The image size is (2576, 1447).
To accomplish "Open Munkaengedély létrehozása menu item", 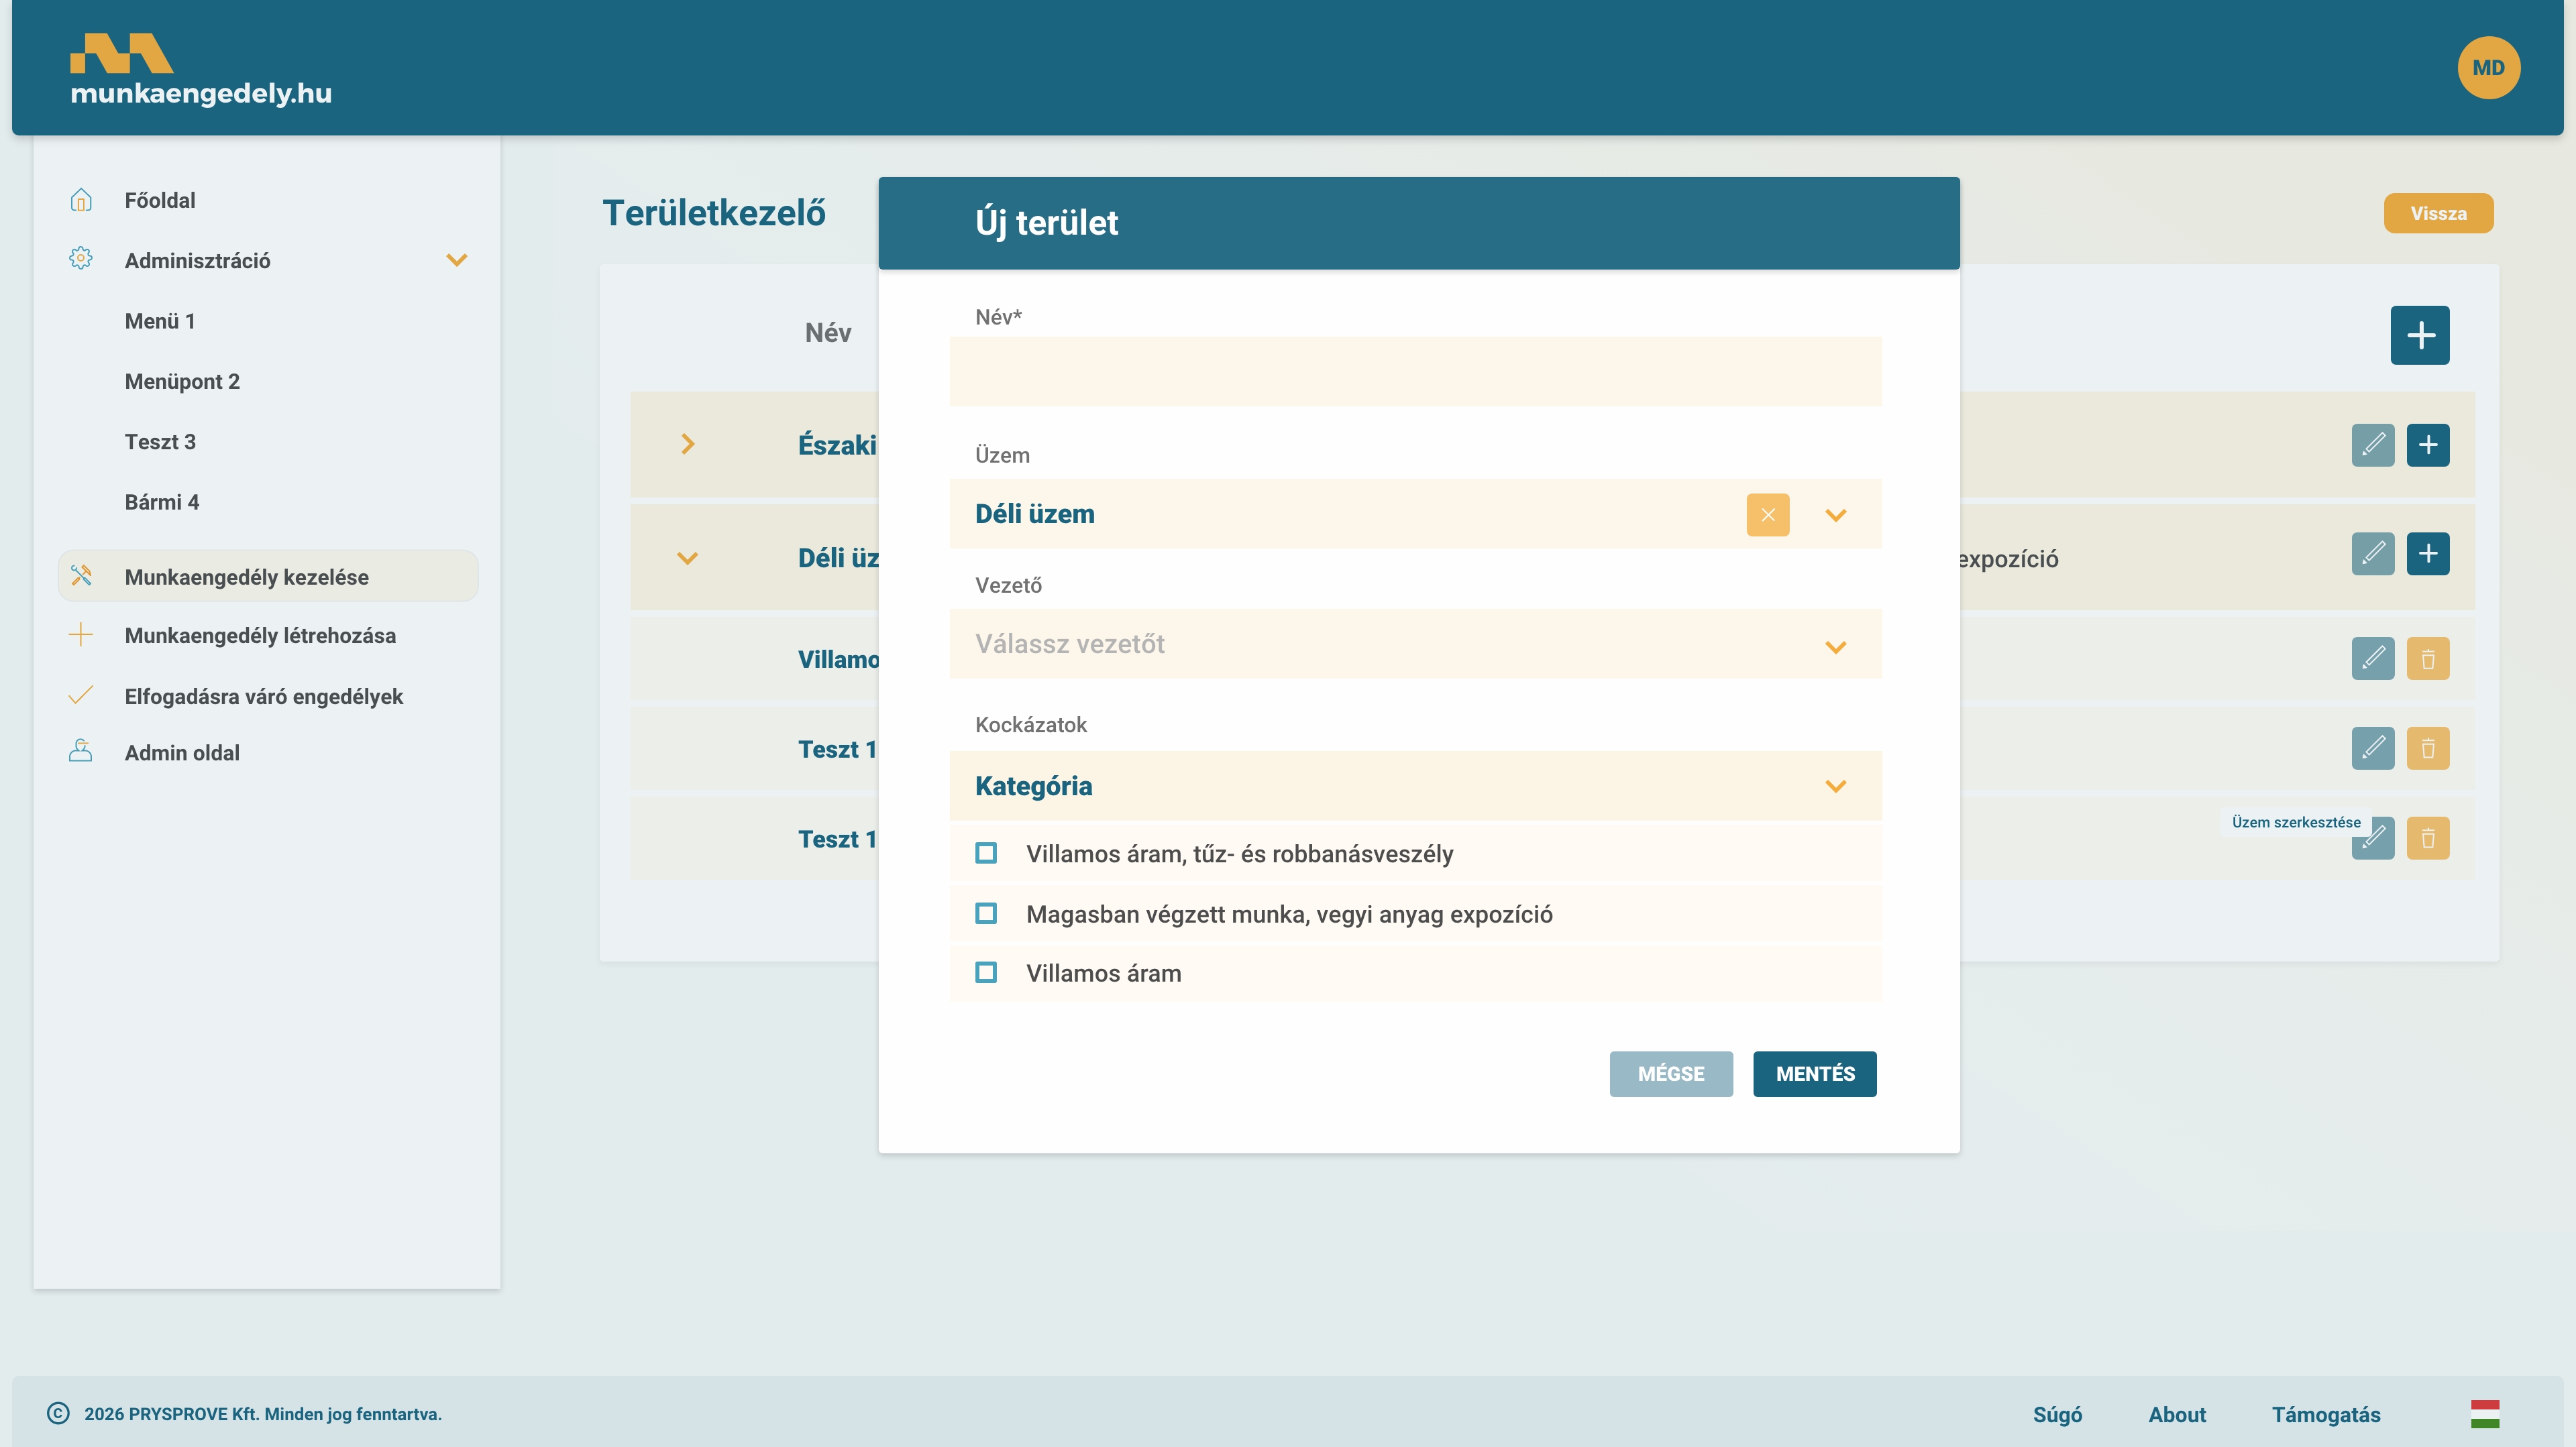I will pyautogui.click(x=260, y=636).
